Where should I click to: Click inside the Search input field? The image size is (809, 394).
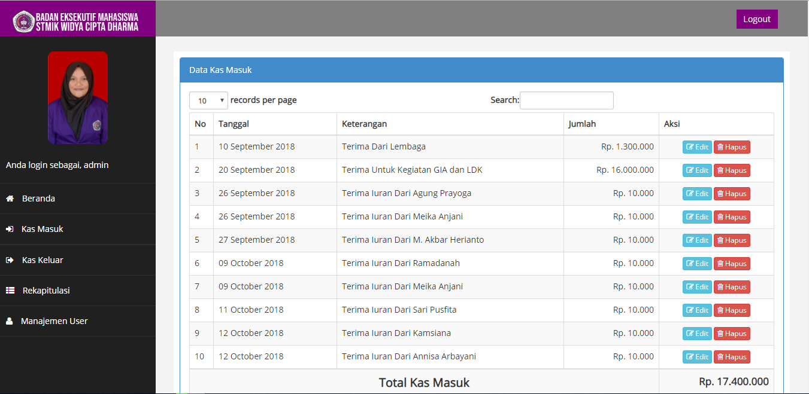tap(566, 100)
